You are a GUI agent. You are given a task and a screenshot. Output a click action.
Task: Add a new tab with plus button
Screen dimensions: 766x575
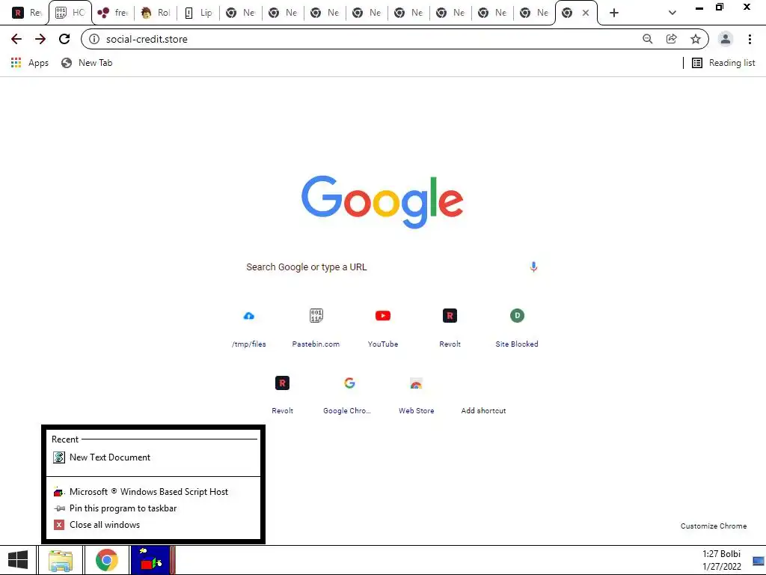click(x=614, y=13)
